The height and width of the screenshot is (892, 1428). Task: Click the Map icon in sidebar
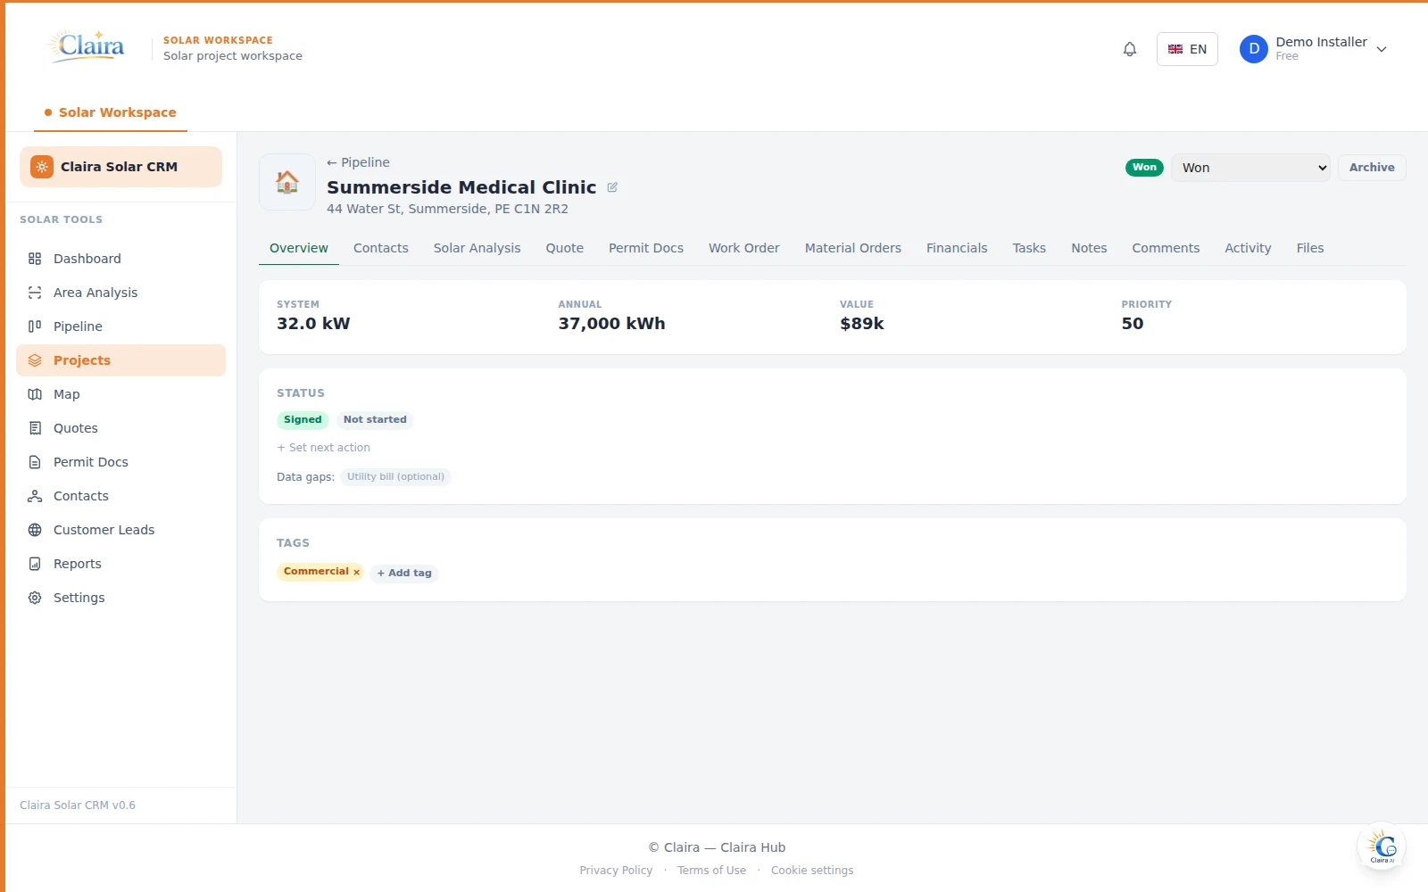pyautogui.click(x=35, y=394)
